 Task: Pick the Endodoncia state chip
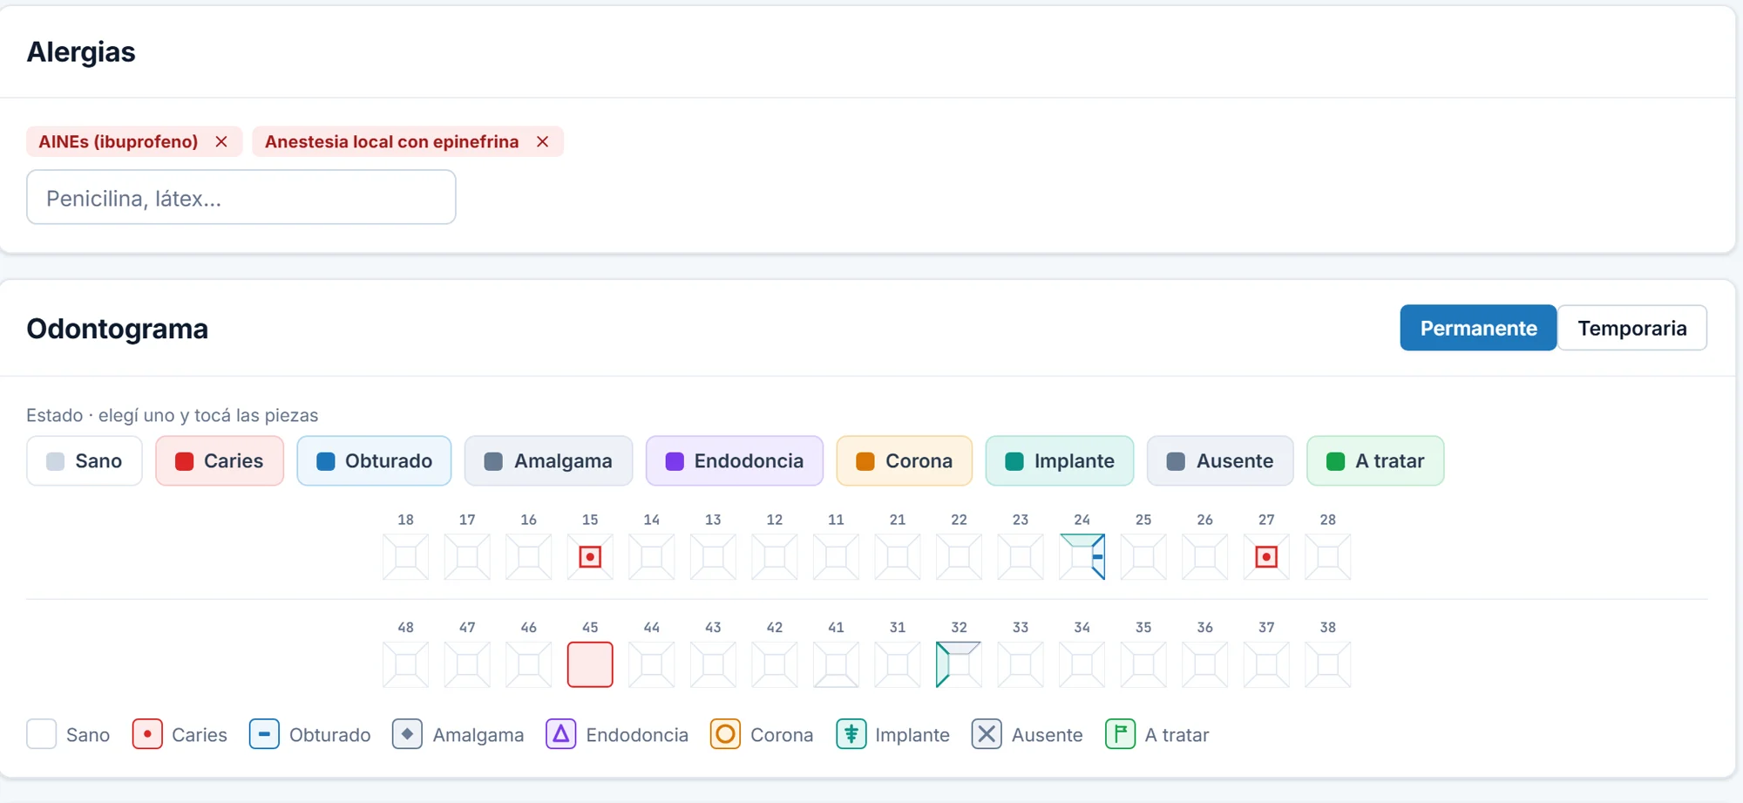(x=734, y=460)
